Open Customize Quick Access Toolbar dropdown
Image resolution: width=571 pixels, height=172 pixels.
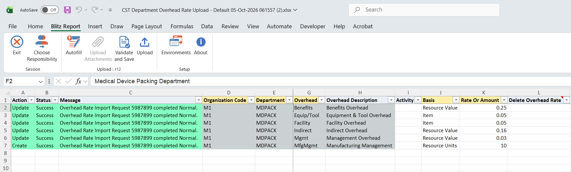110,10
